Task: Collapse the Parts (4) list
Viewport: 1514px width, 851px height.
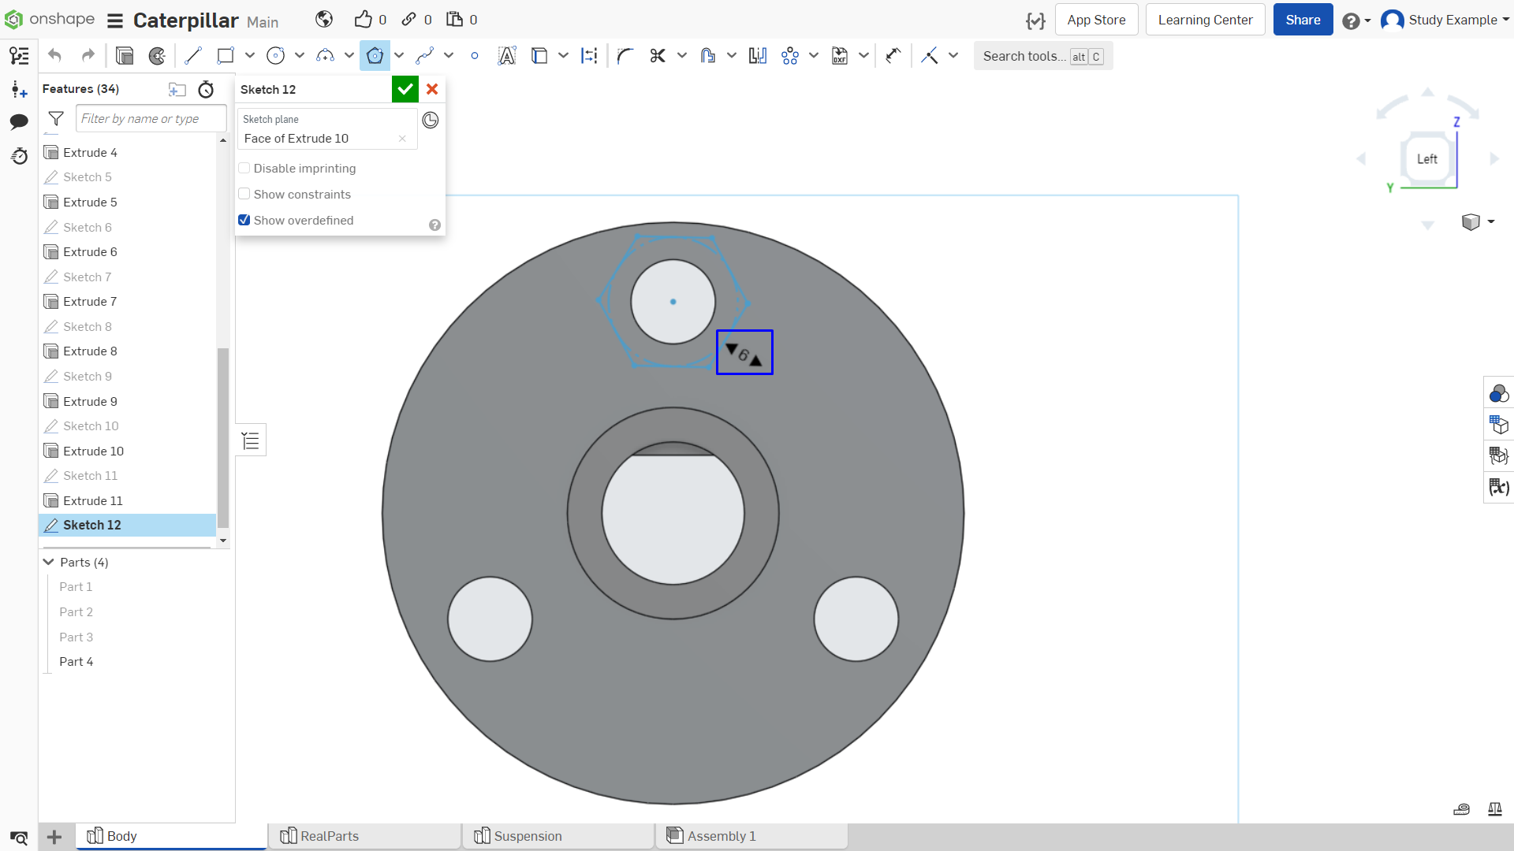Action: click(x=48, y=562)
